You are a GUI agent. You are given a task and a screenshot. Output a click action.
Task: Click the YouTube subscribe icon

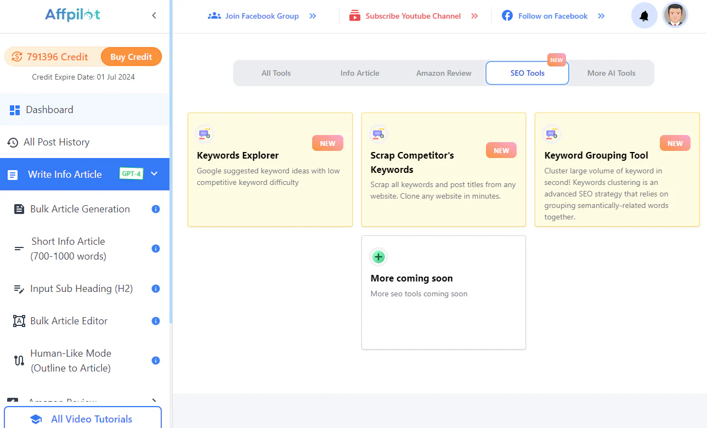[355, 16]
